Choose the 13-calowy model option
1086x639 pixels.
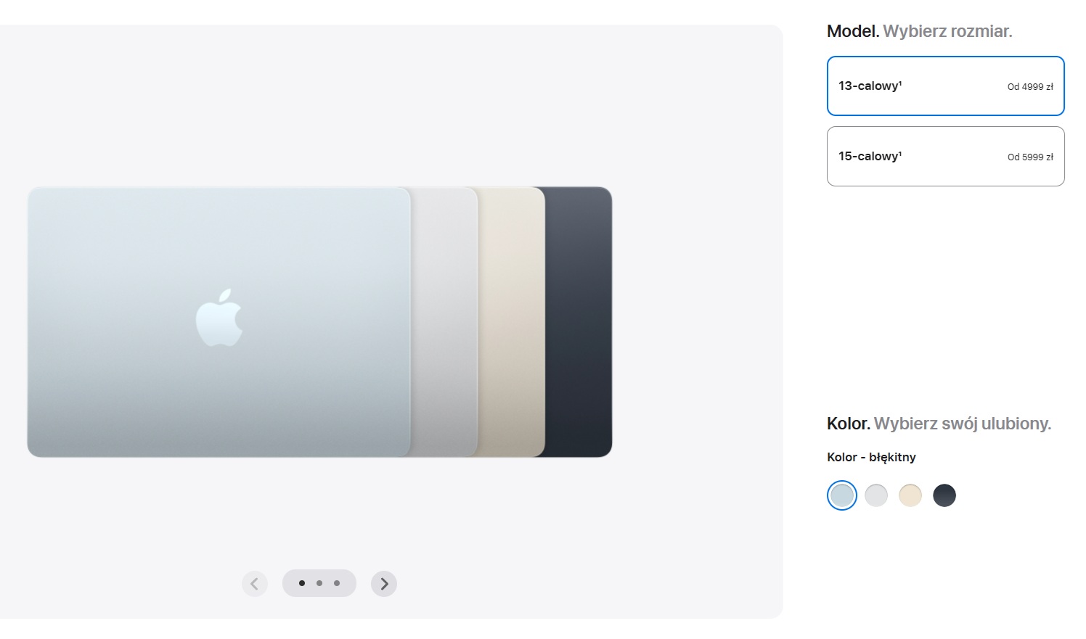pos(946,86)
